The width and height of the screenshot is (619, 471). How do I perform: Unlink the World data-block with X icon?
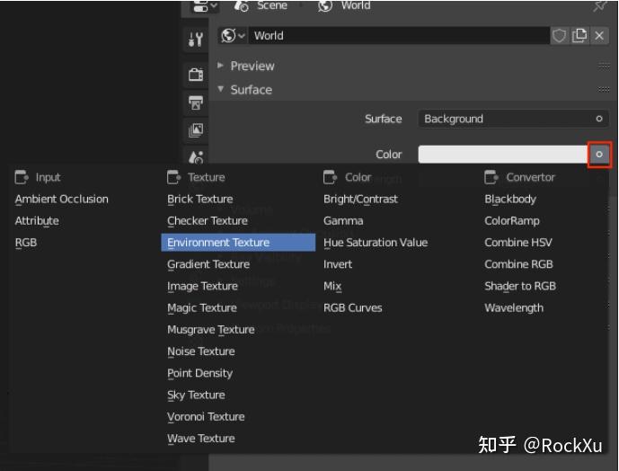597,36
